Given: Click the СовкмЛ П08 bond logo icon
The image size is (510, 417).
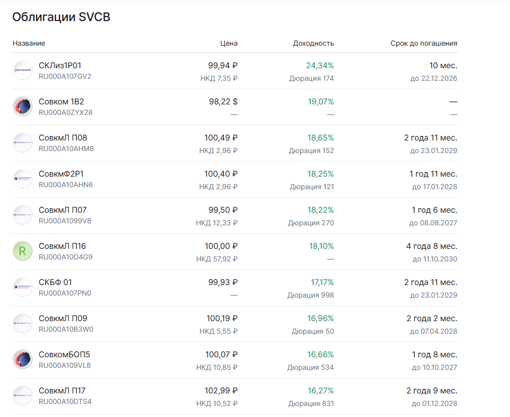Looking at the screenshot, I should tap(23, 143).
